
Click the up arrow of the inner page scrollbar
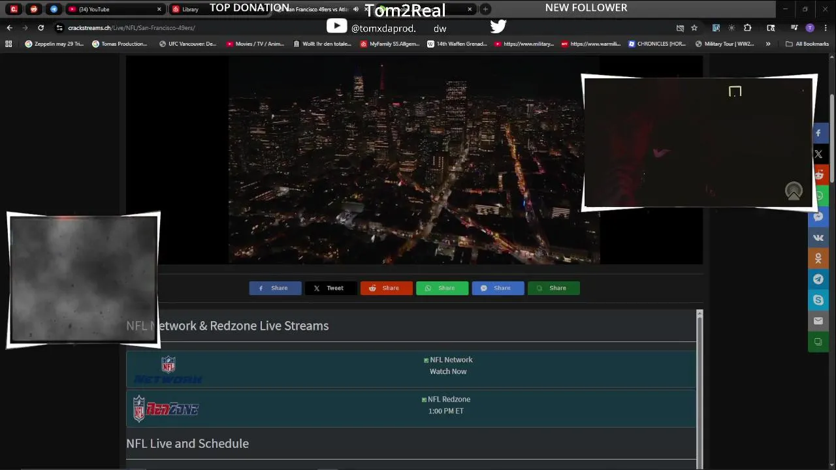[x=699, y=315]
